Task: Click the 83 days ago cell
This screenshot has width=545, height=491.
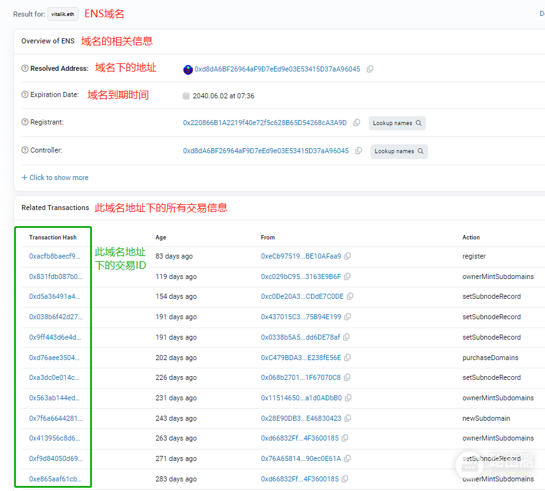Action: point(174,256)
